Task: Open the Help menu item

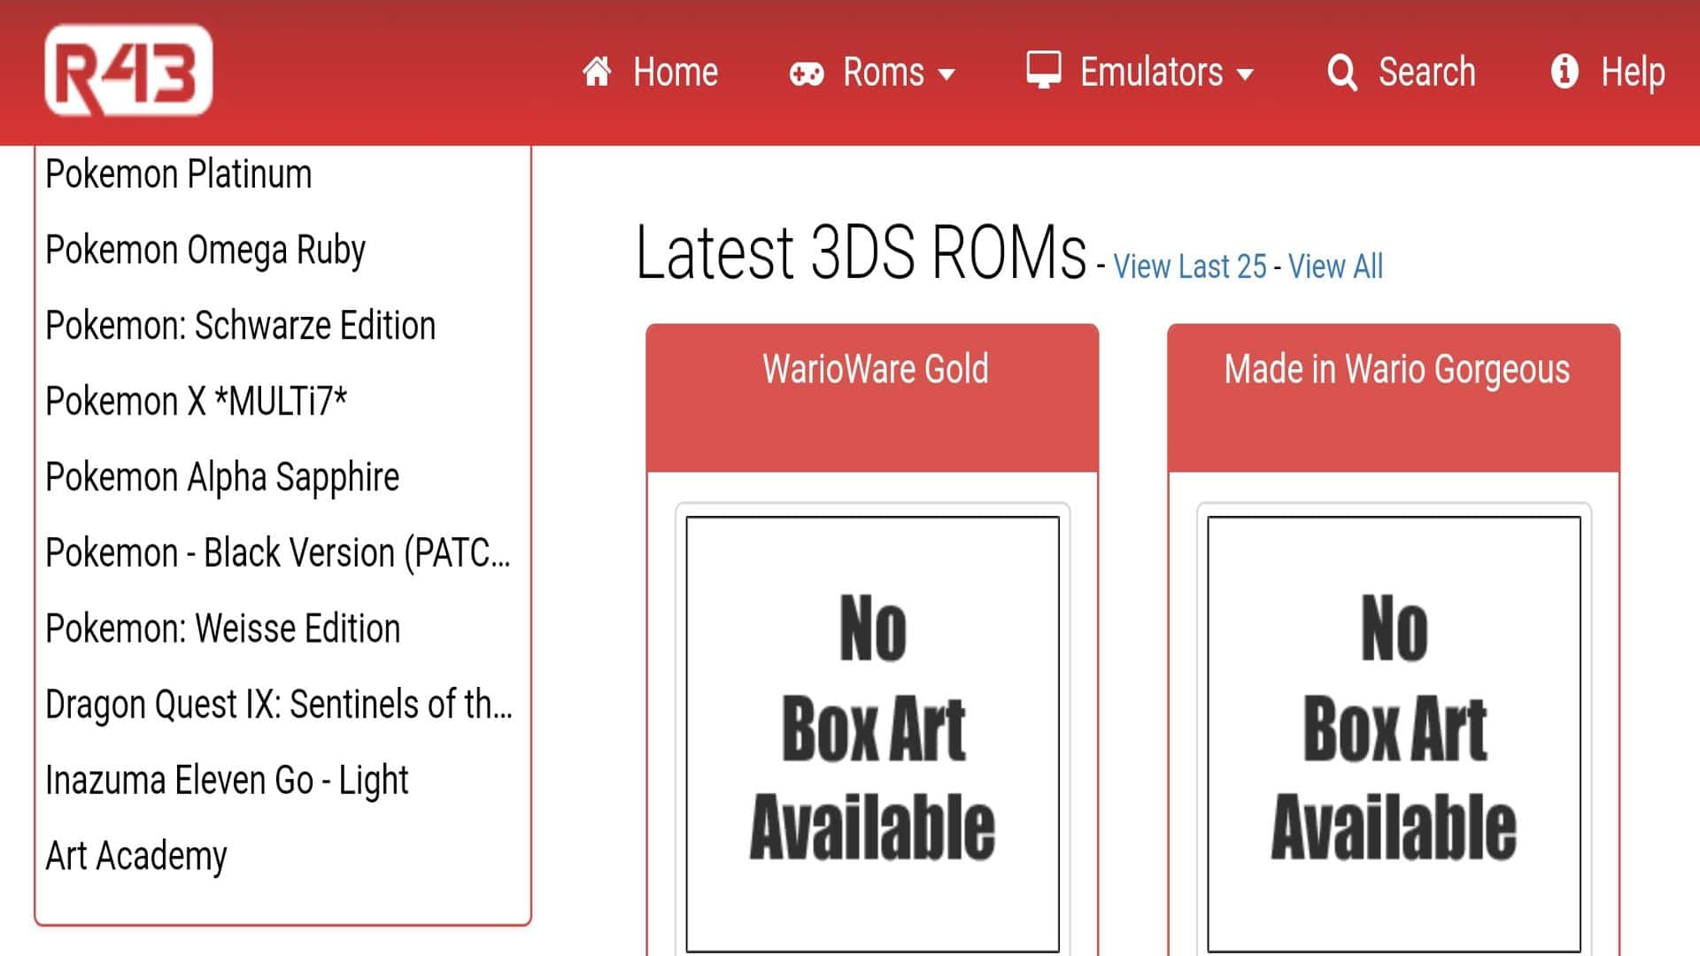Action: (1633, 73)
